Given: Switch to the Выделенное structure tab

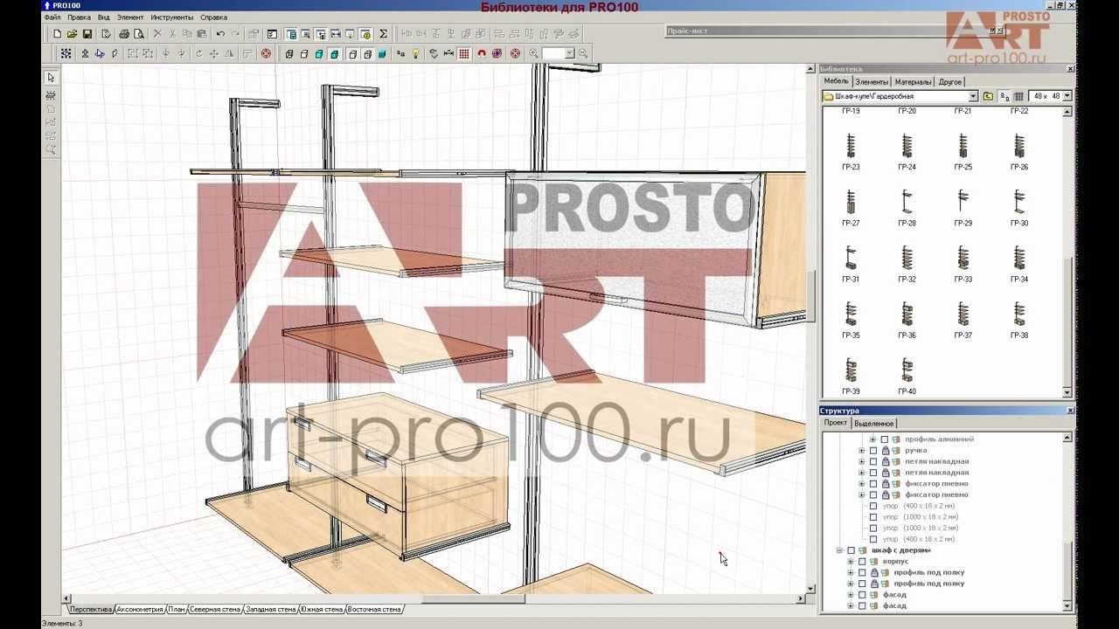Looking at the screenshot, I should point(874,424).
